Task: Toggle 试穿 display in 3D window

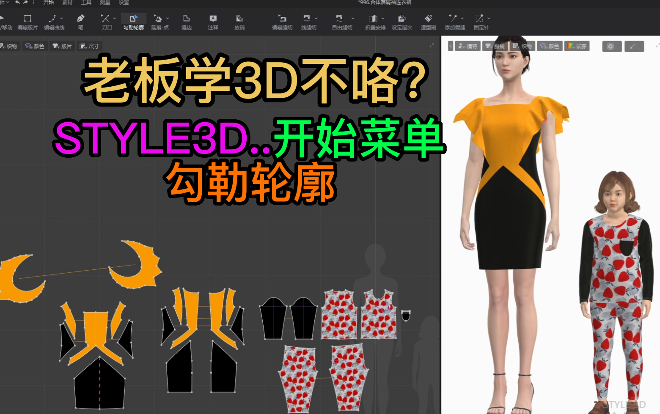Action: (577, 46)
